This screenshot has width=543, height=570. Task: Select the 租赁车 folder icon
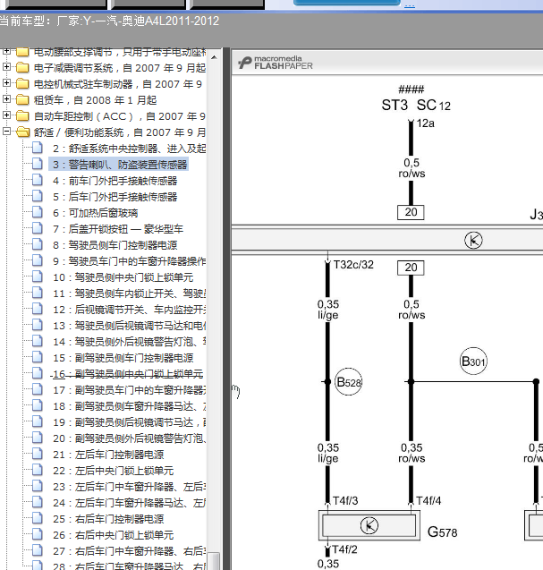point(22,99)
